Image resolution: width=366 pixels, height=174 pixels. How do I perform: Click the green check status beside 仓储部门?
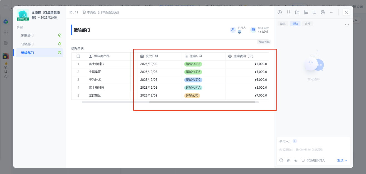(x=60, y=44)
